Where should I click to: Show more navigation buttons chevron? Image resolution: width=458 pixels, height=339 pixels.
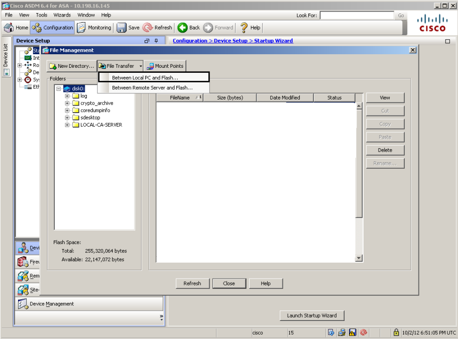click(161, 317)
